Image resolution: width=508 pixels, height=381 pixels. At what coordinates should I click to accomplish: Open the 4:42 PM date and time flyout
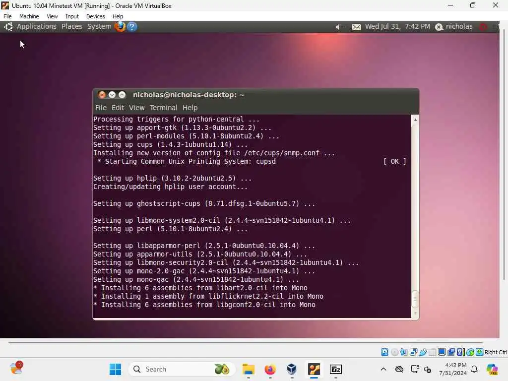(x=452, y=369)
